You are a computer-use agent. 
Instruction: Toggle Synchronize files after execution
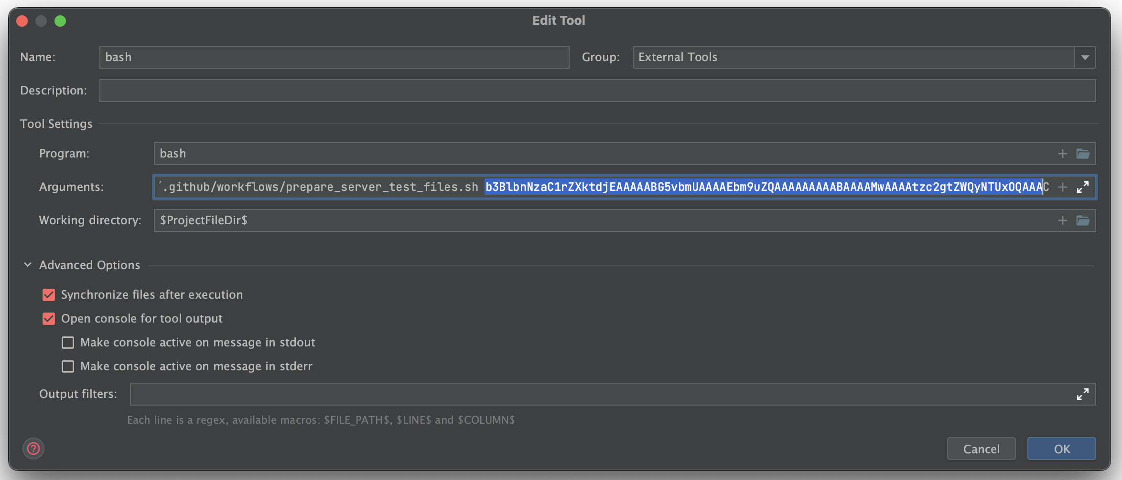pyautogui.click(x=49, y=295)
